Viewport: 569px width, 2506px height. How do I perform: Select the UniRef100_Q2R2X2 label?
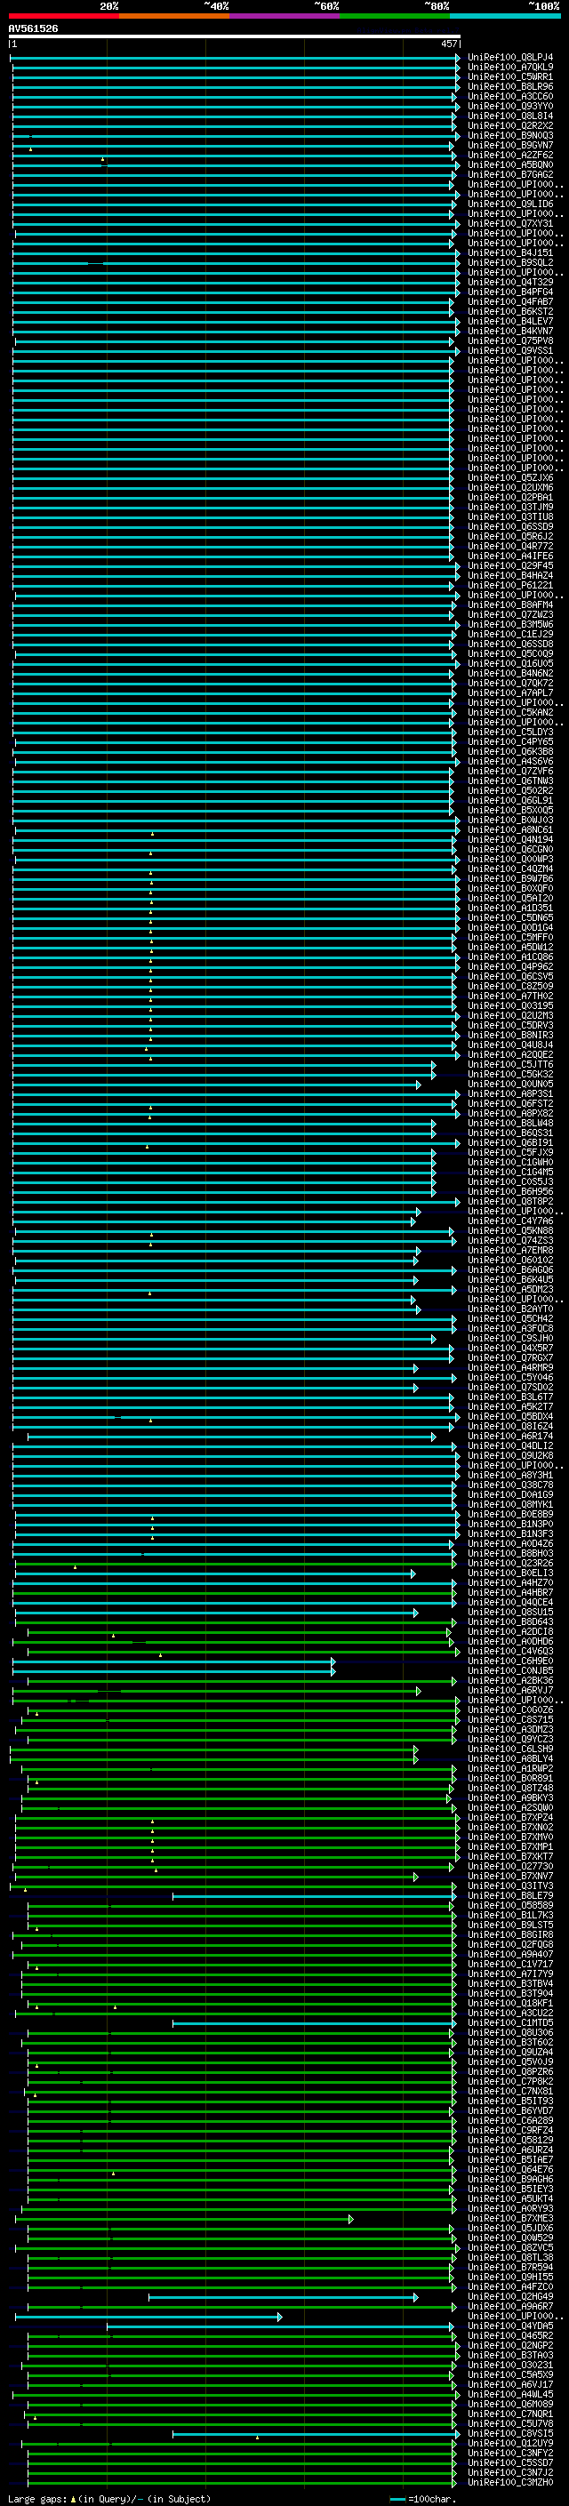(x=510, y=125)
